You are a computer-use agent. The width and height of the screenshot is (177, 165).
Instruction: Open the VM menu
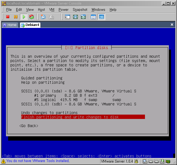click(52, 9)
